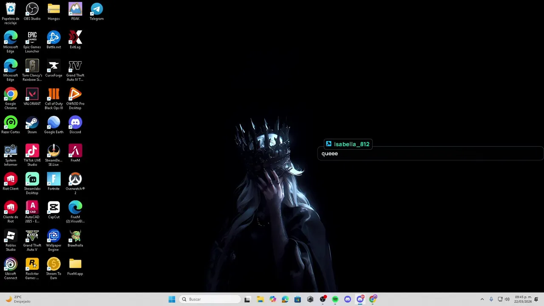The height and width of the screenshot is (306, 544).
Task: Open Chrome taskbar icon with profile badge
Action: (x=373, y=299)
